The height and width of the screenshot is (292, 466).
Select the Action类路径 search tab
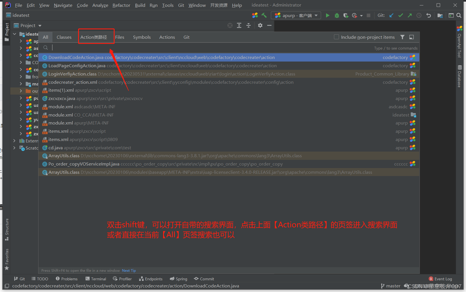click(94, 37)
